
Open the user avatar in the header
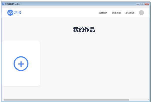point(141,13)
